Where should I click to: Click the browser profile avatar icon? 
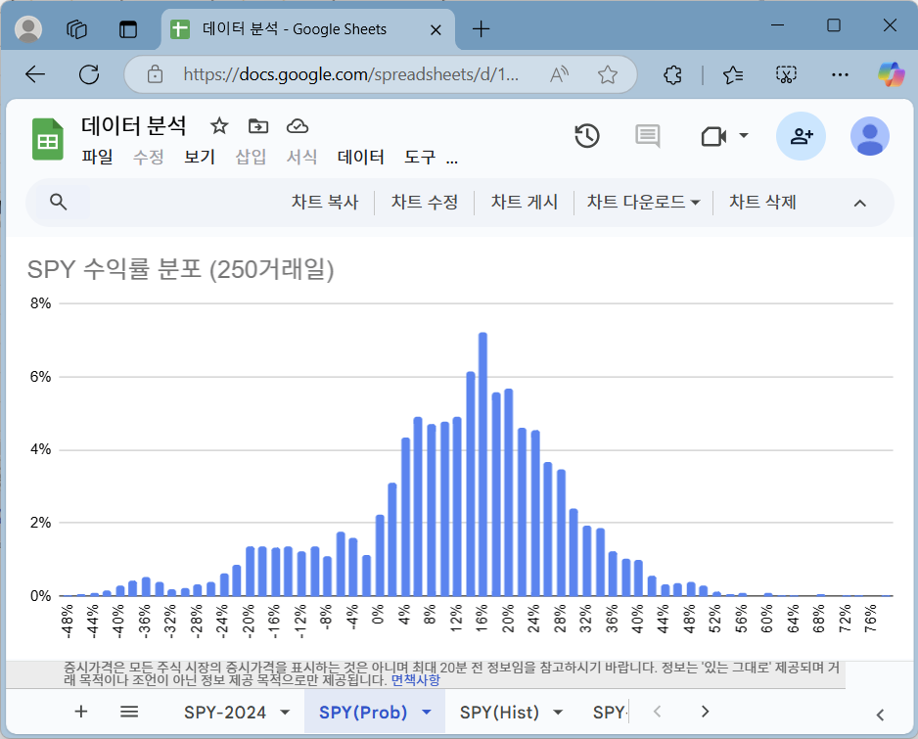(28, 28)
